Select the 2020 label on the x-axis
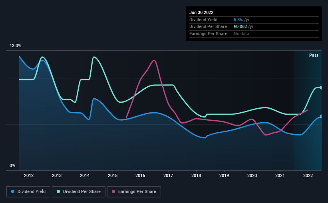The width and height of the screenshot is (328, 203). point(252,175)
